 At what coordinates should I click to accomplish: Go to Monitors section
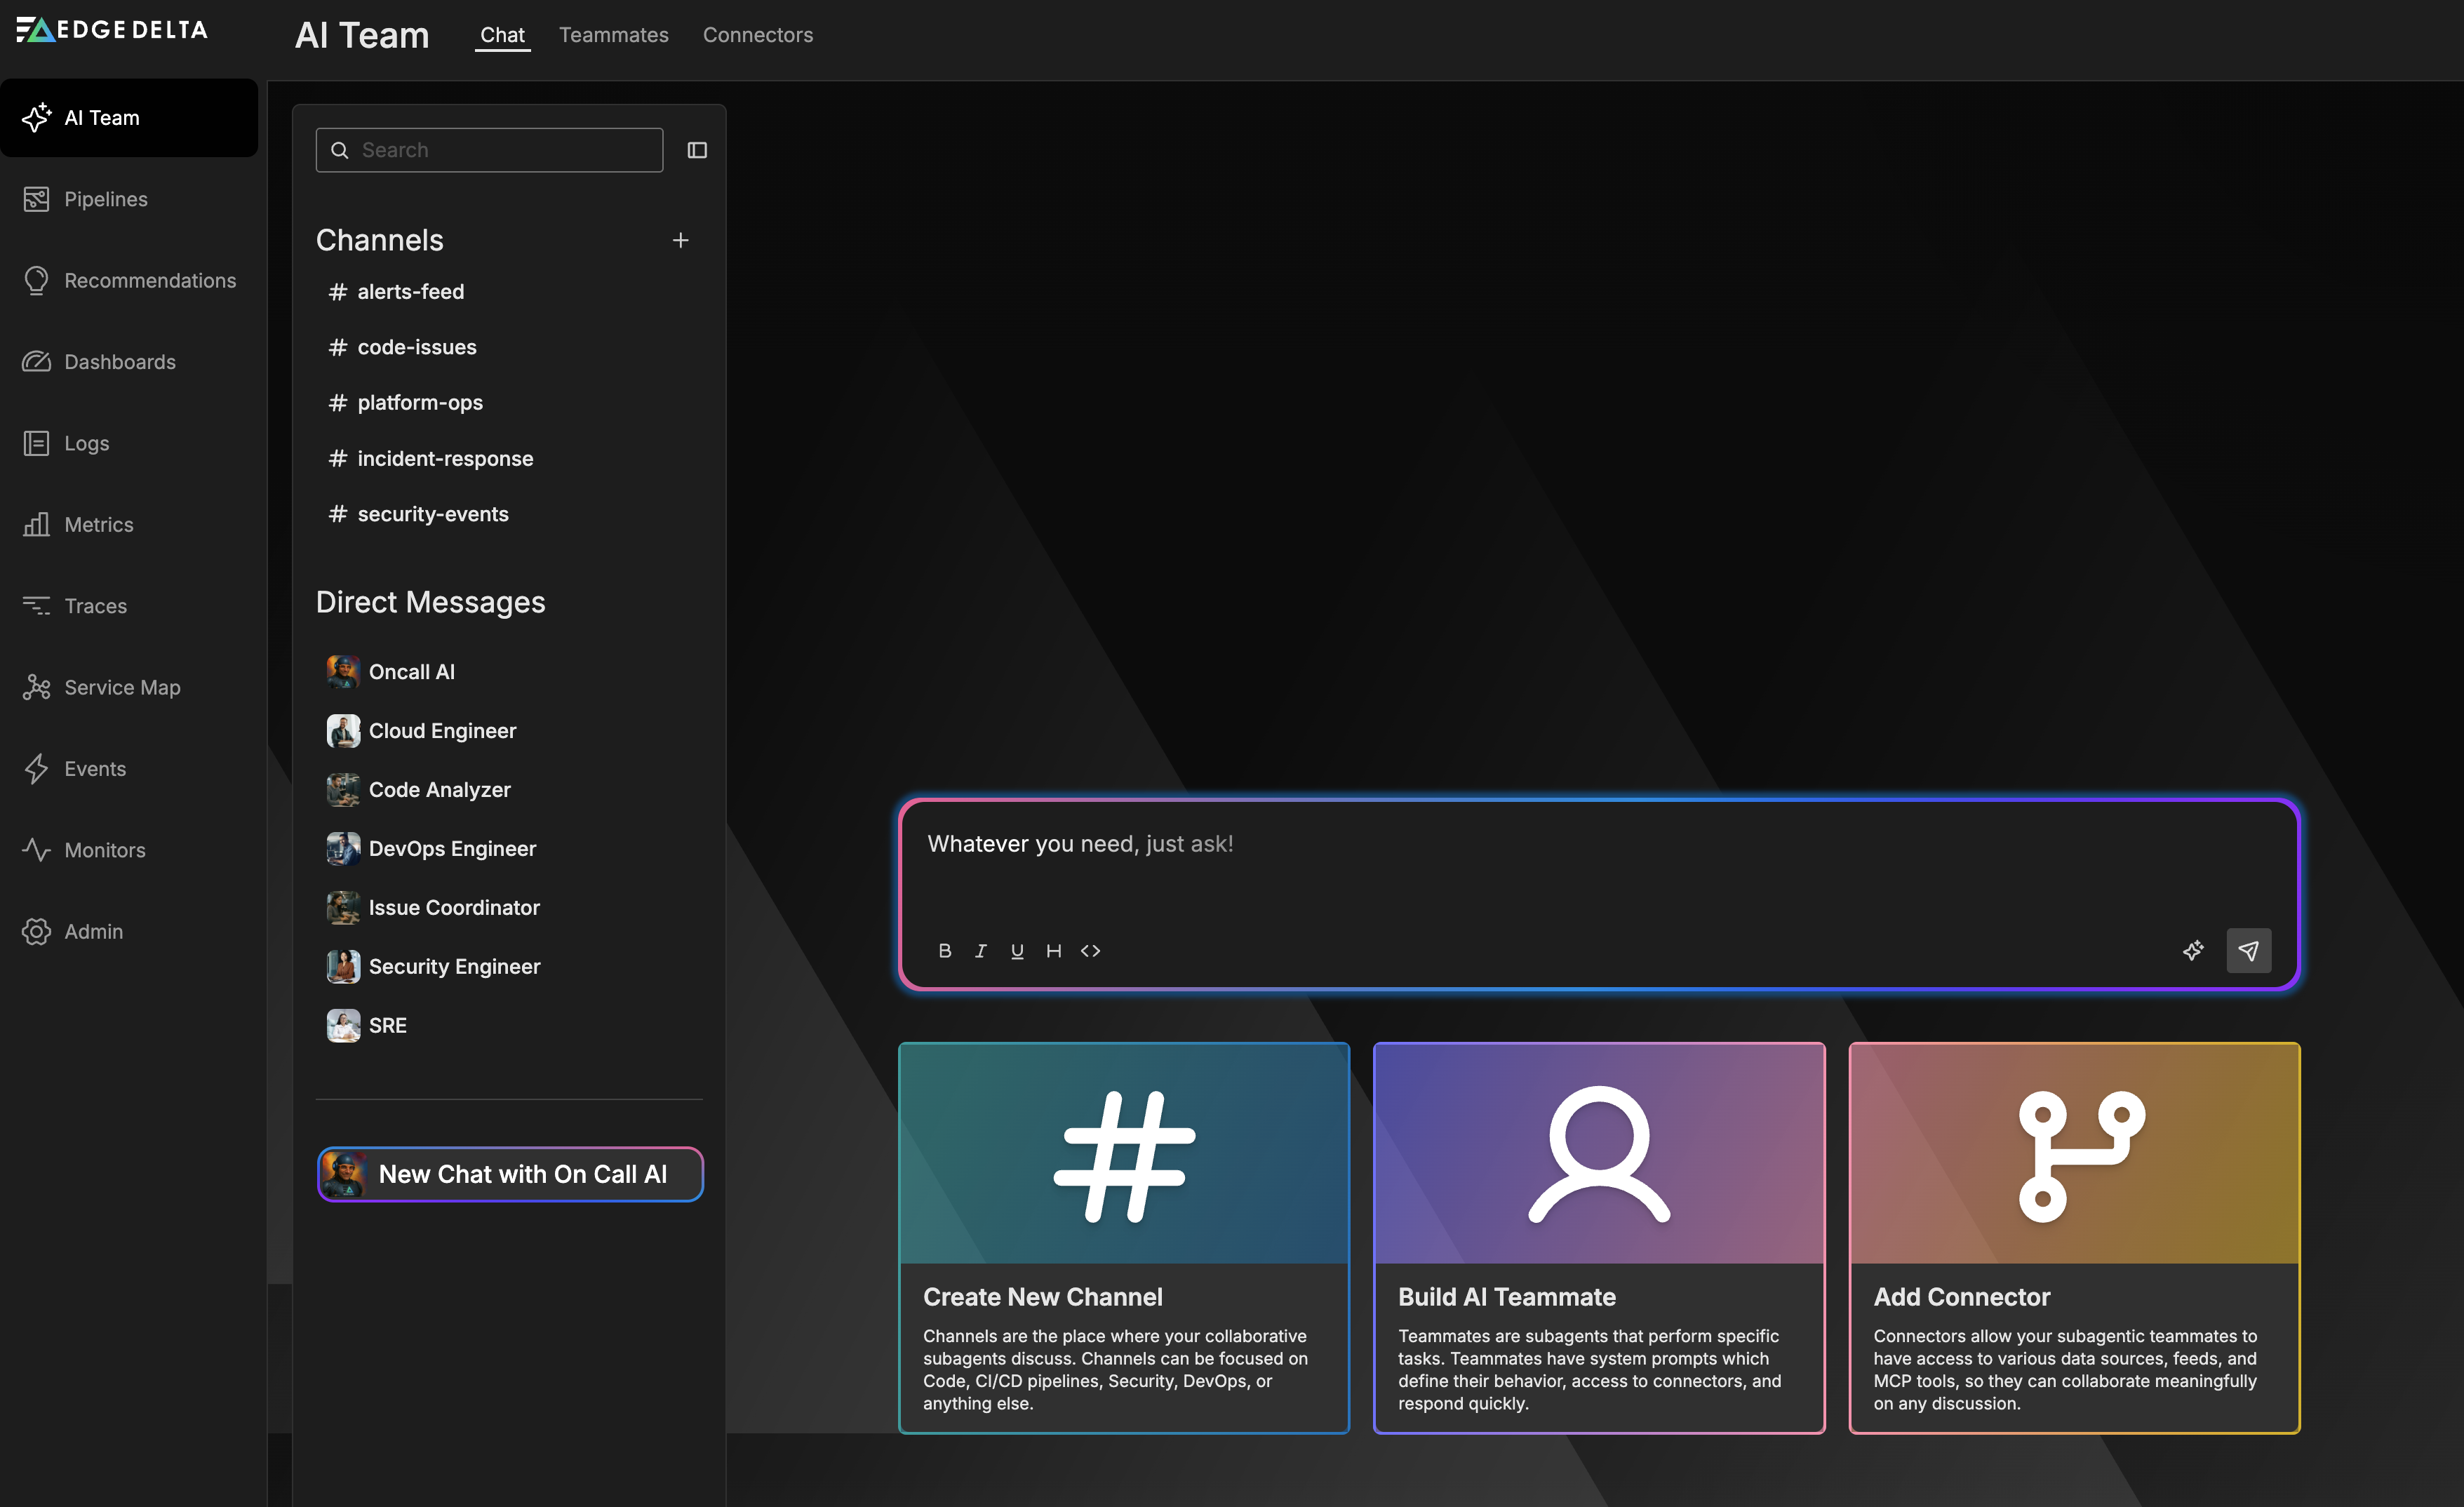104,850
